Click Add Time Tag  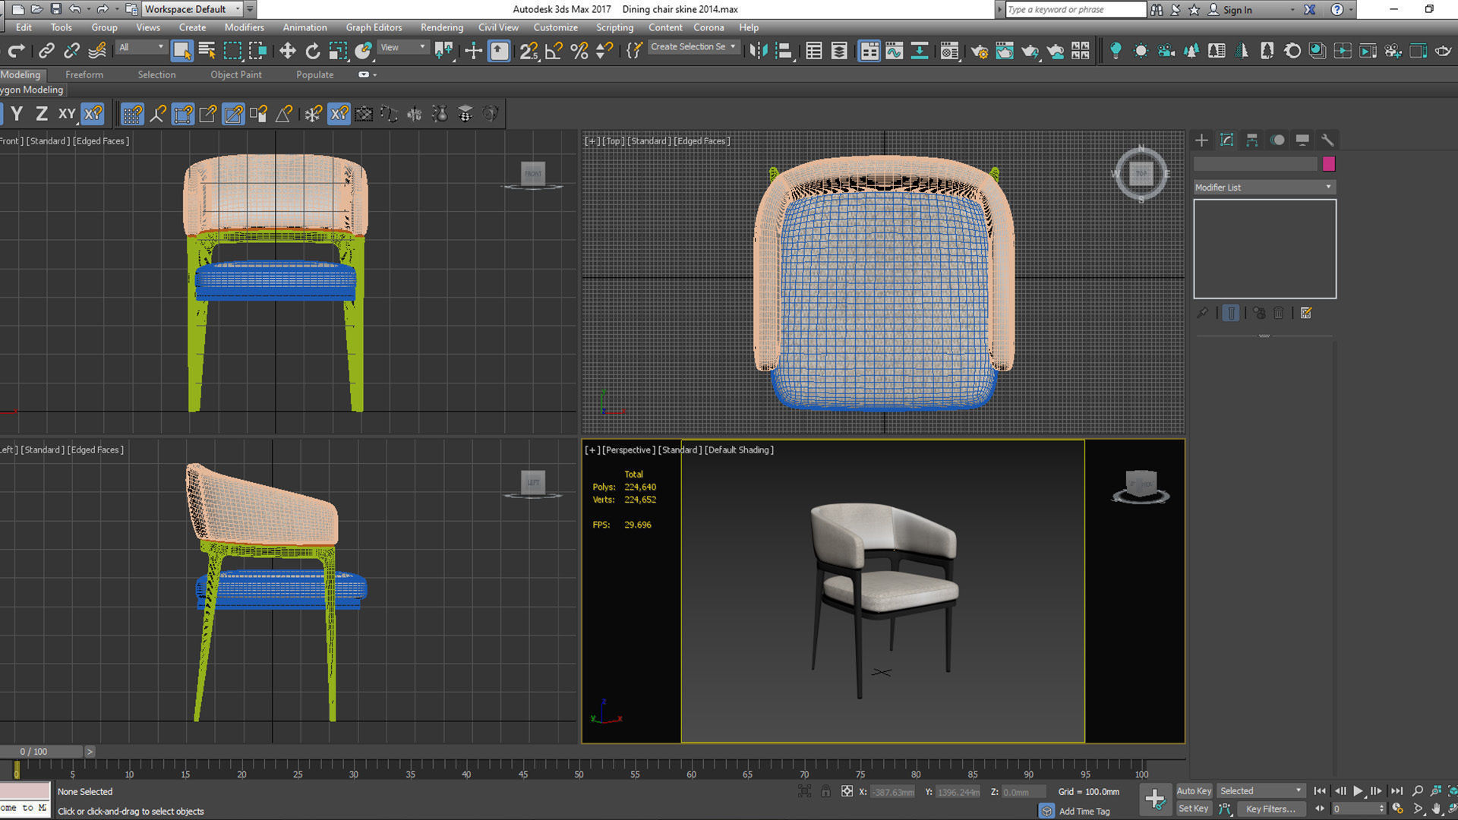(x=1084, y=811)
